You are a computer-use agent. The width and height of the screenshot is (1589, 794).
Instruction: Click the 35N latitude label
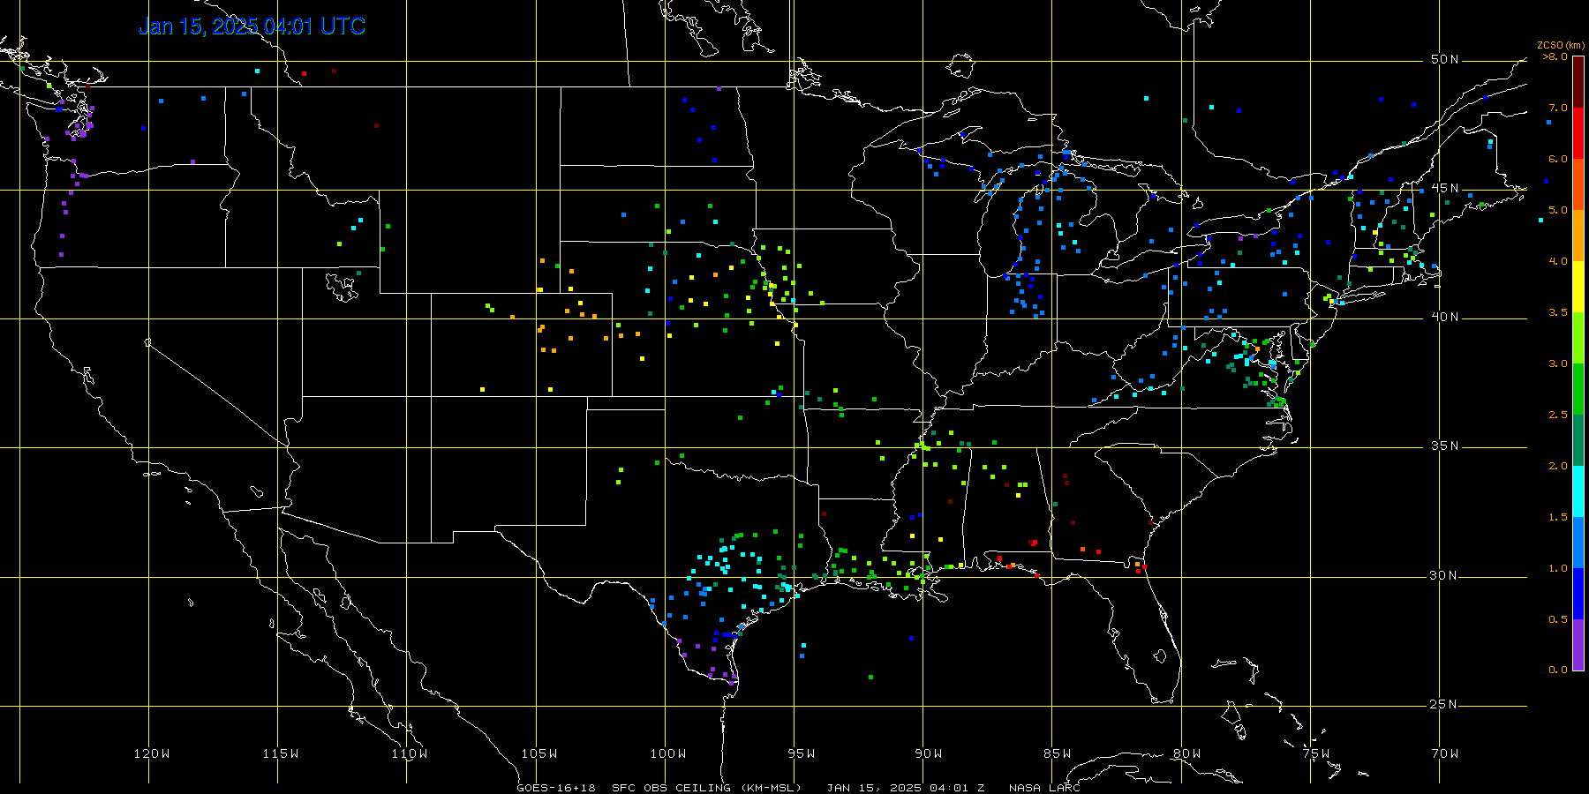tap(1445, 446)
